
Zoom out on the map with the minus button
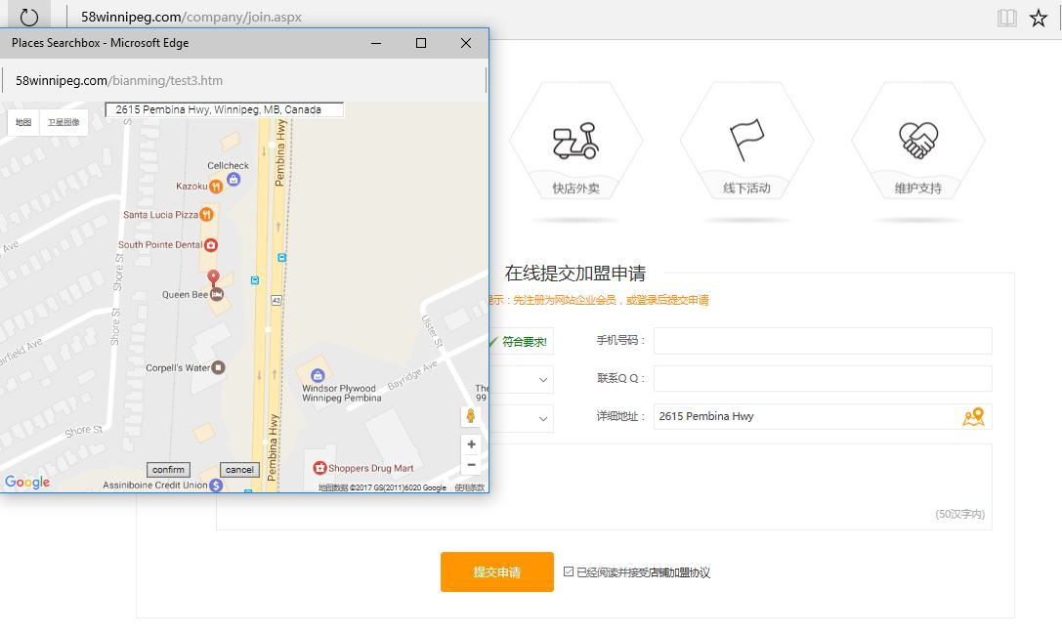[x=471, y=465]
